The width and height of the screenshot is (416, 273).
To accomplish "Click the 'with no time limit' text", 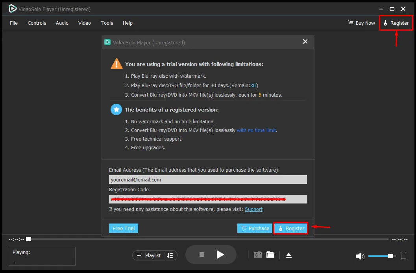I will coord(256,130).
